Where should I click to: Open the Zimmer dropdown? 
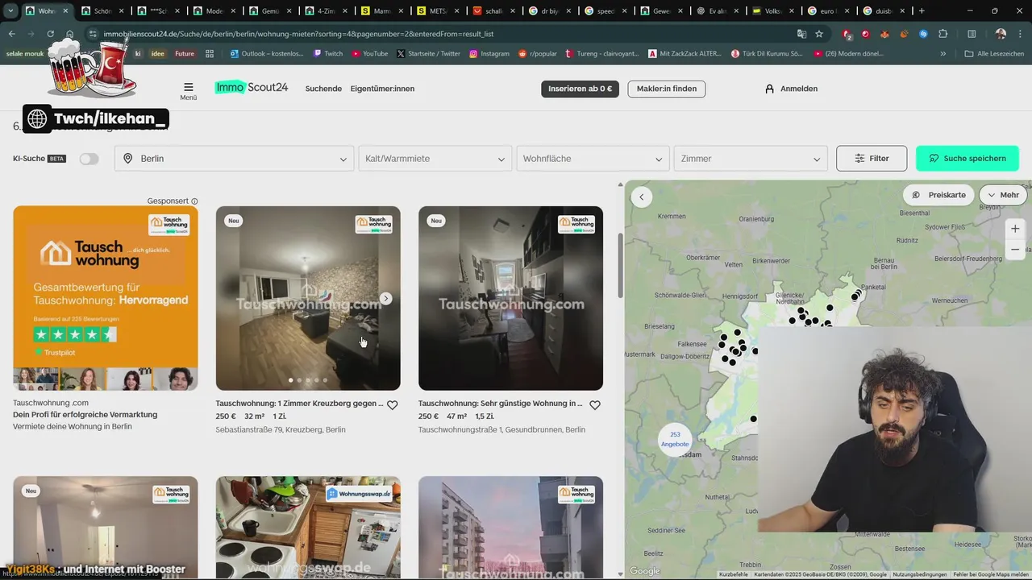pyautogui.click(x=751, y=159)
